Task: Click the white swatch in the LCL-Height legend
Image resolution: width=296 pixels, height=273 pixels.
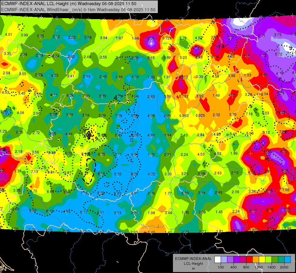Action: coord(217,260)
